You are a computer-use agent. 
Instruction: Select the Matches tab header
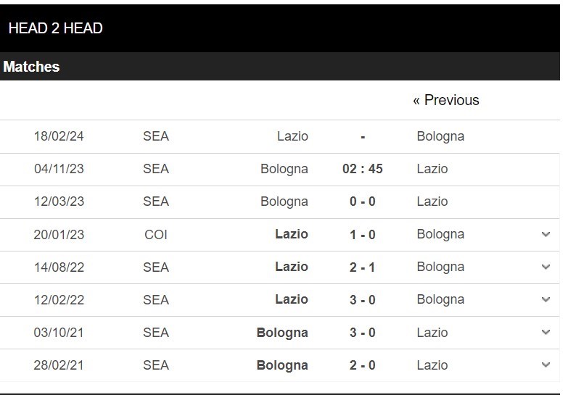pos(31,67)
